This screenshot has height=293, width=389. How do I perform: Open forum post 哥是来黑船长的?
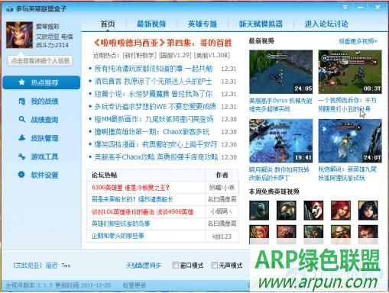tap(132, 199)
